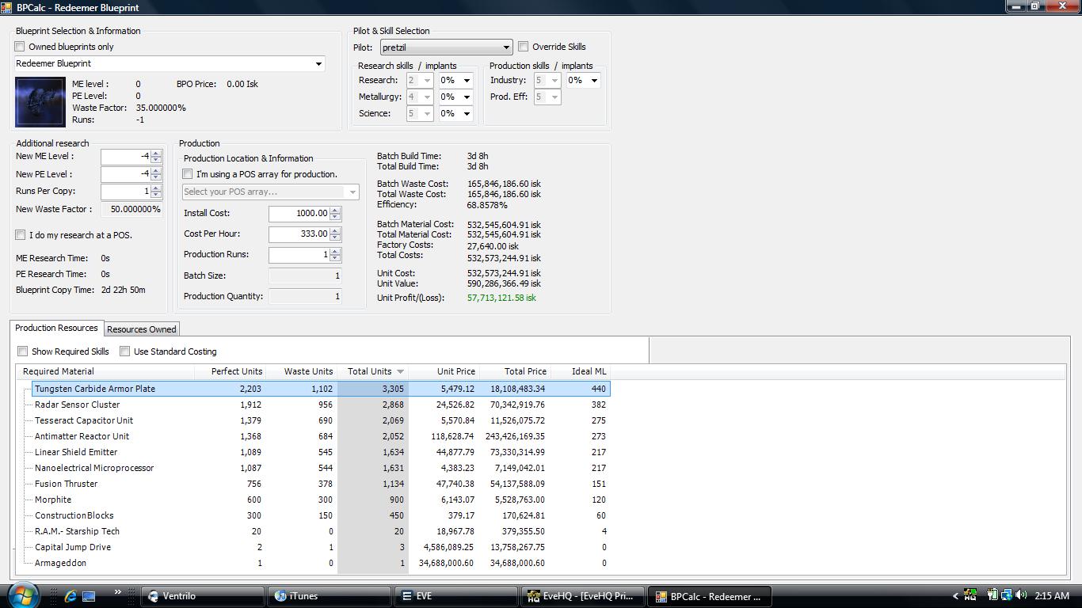Image resolution: width=1082 pixels, height=608 pixels.
Task: Click the New ME Level input field
Action: [126, 156]
